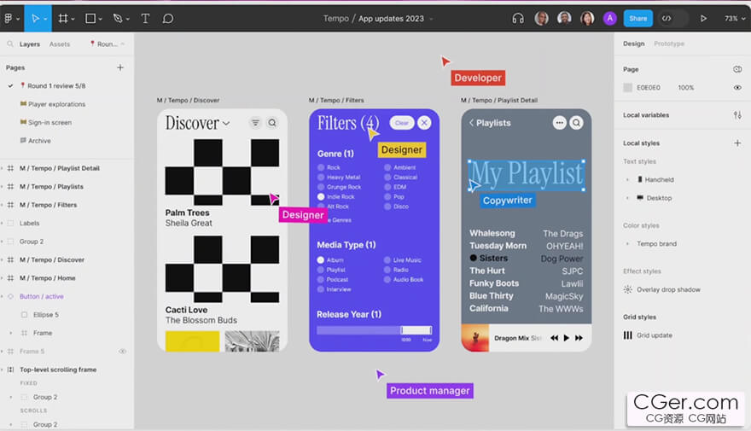
Task: Toggle page background visibility eye icon
Action: tap(737, 88)
